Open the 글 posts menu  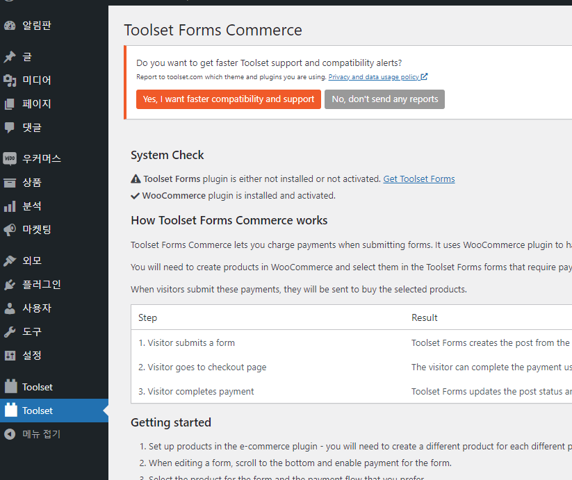tap(54, 57)
